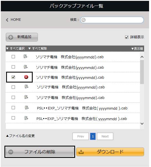Click the minus icon on ファイルの削除 button
Image resolution: width=151 pixels, height=167 pixels.
coord(11,152)
